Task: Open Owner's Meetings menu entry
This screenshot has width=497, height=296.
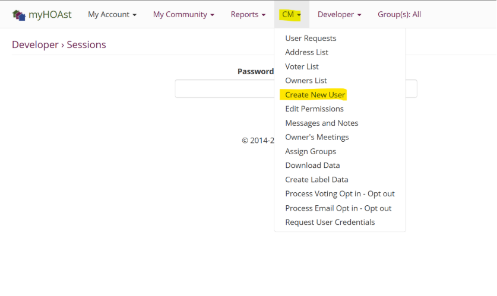Action: (x=316, y=137)
